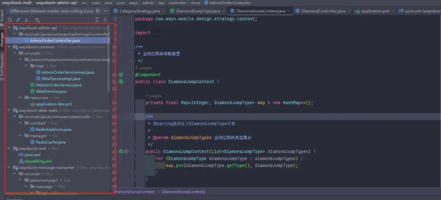Click the Show Diff arrows icon

point(18,20)
